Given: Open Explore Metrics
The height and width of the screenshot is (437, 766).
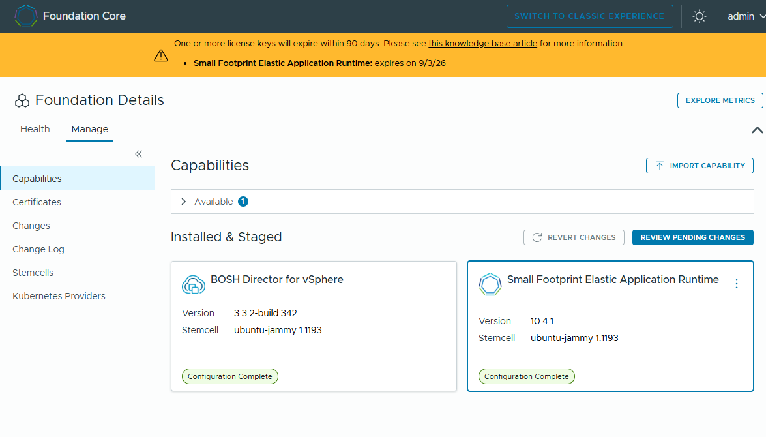Looking at the screenshot, I should click(720, 100).
